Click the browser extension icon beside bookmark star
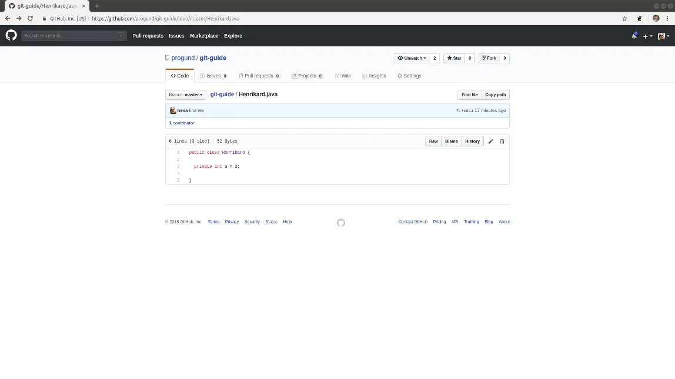This screenshot has height=379, width=675. point(639,18)
